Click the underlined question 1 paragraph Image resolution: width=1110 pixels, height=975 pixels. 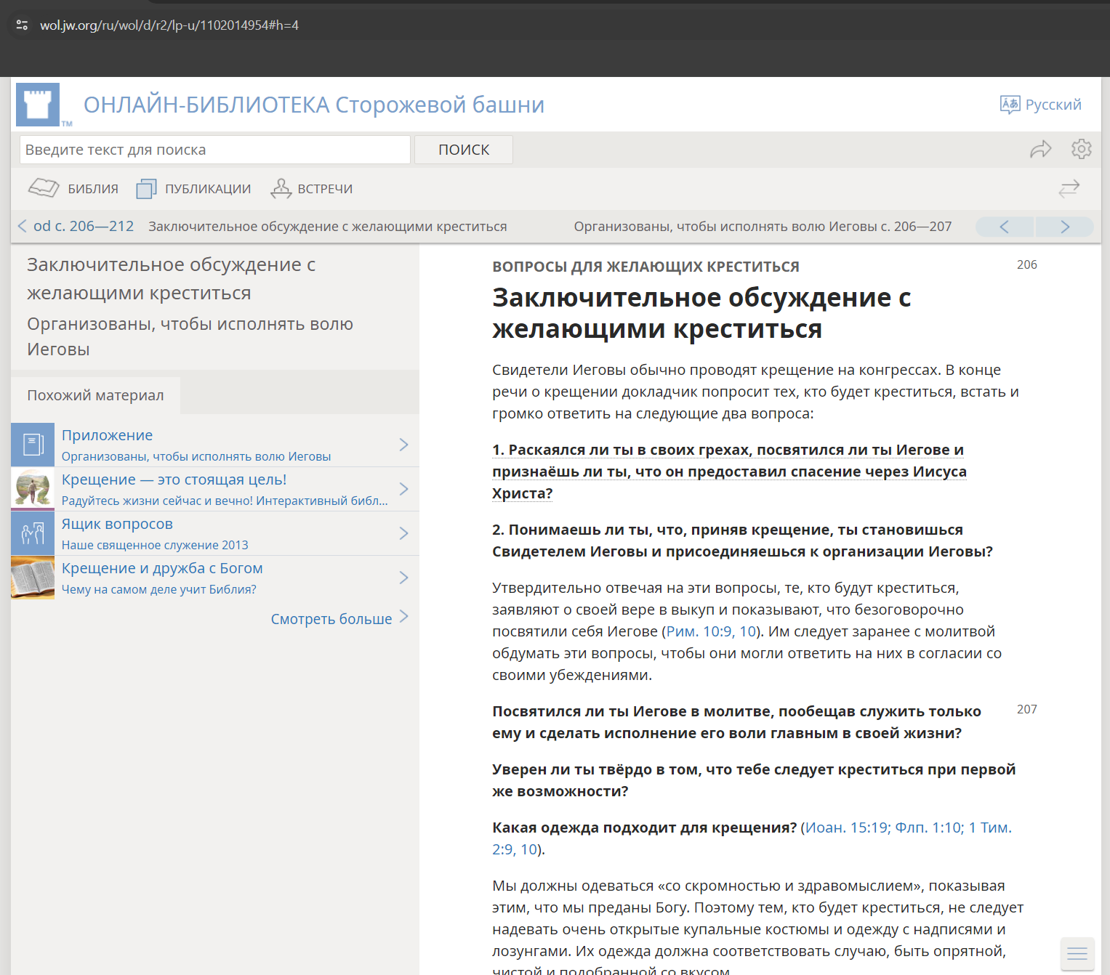click(x=729, y=472)
